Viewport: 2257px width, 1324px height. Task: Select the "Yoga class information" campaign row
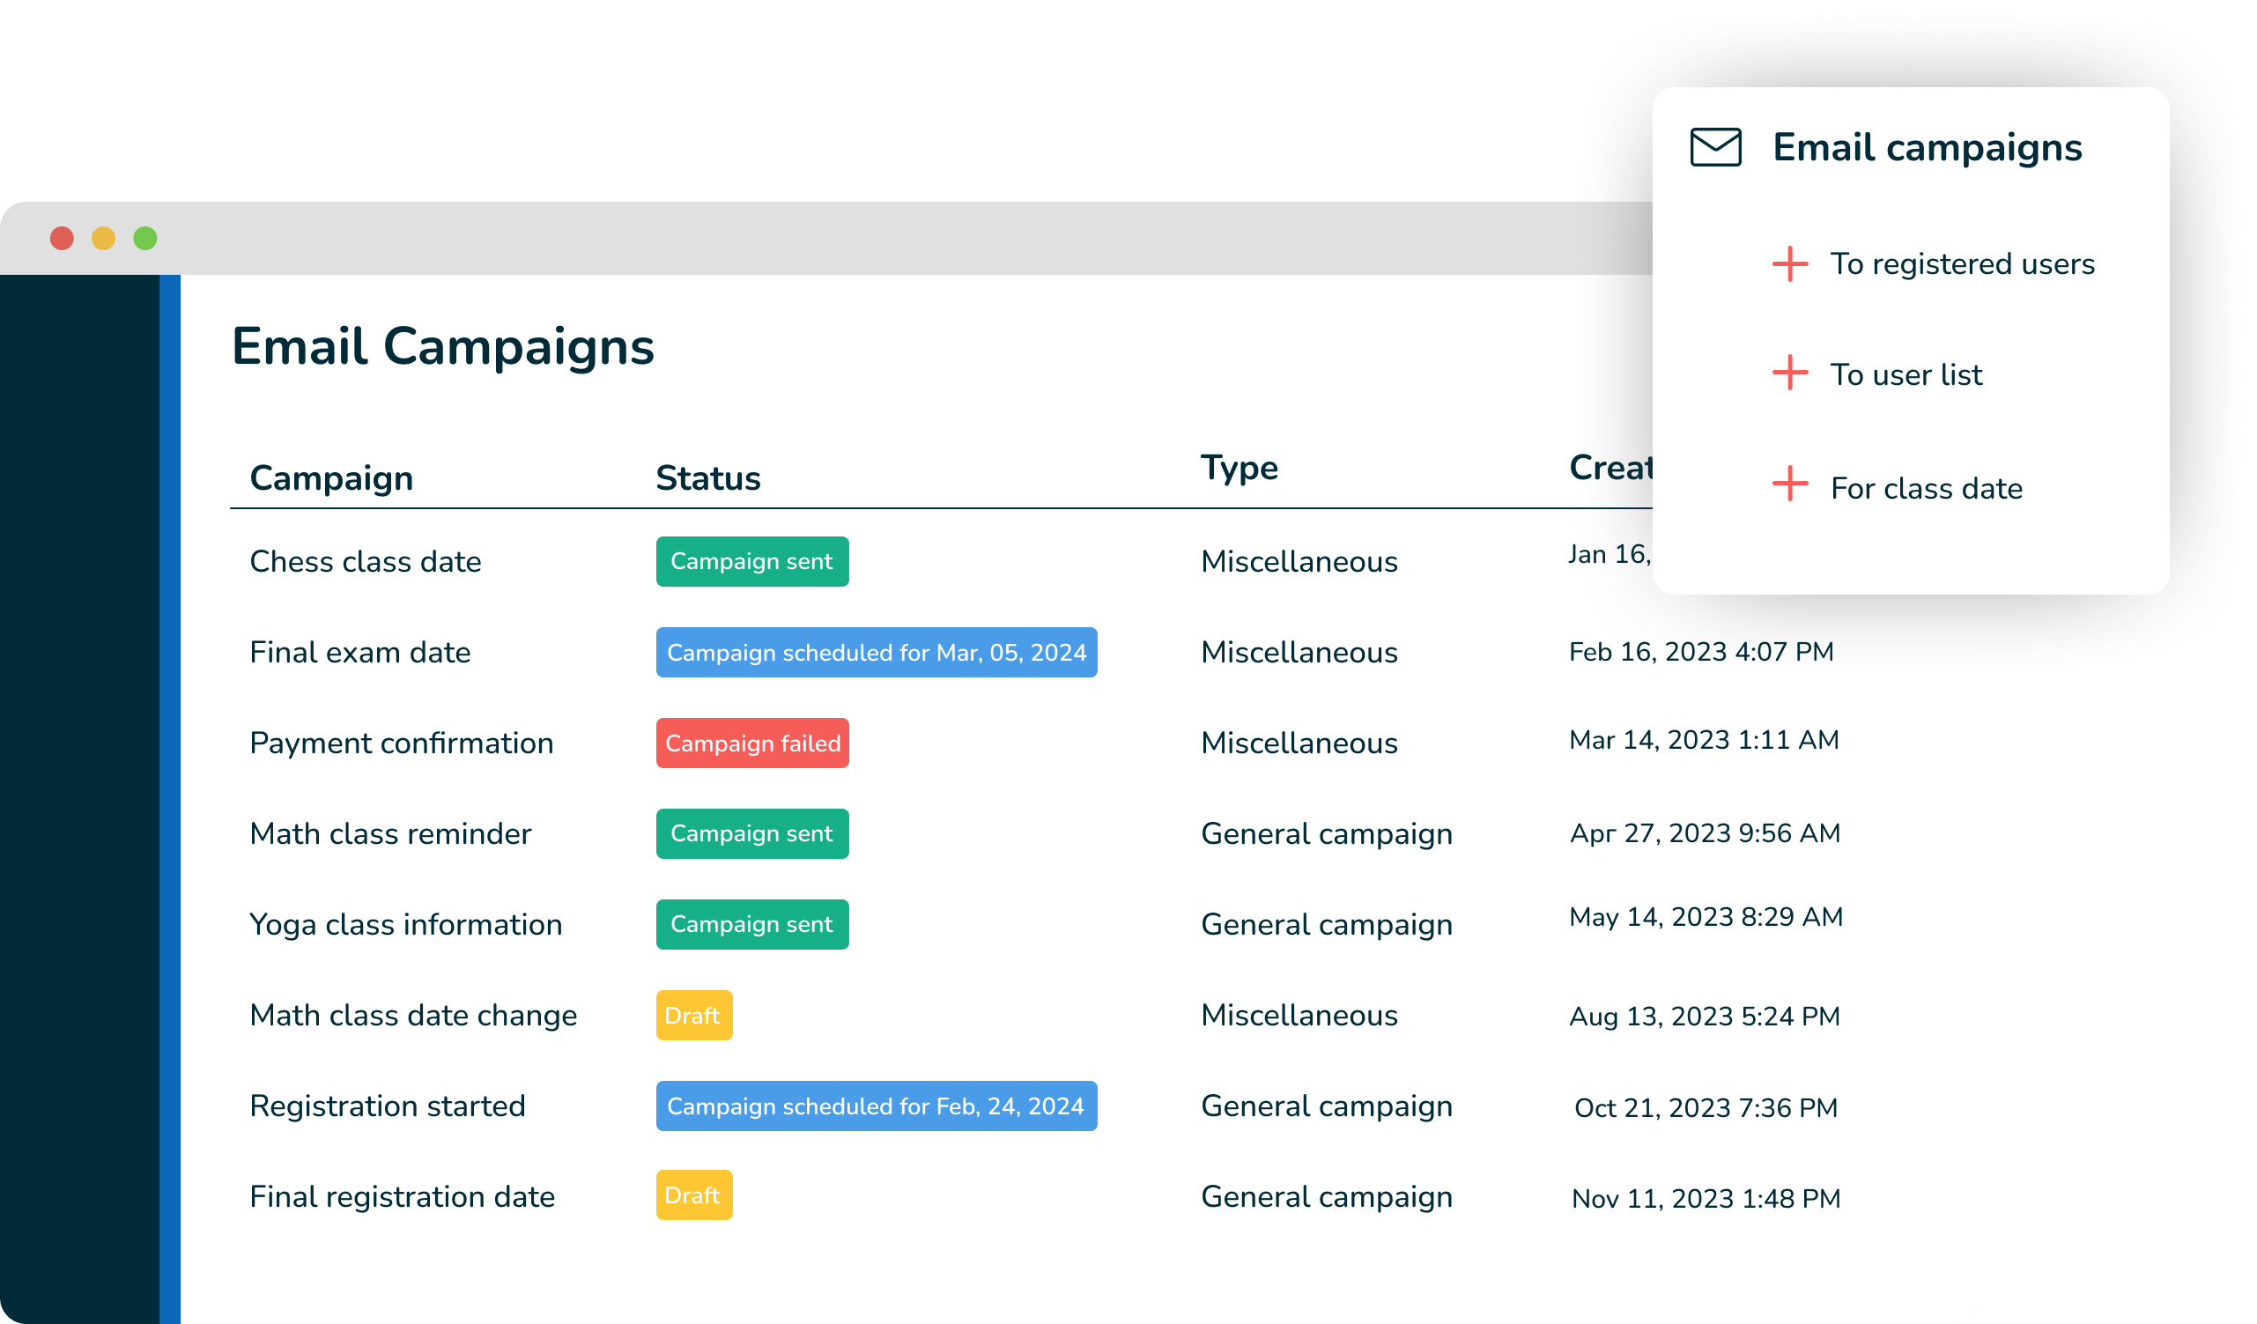click(x=406, y=923)
